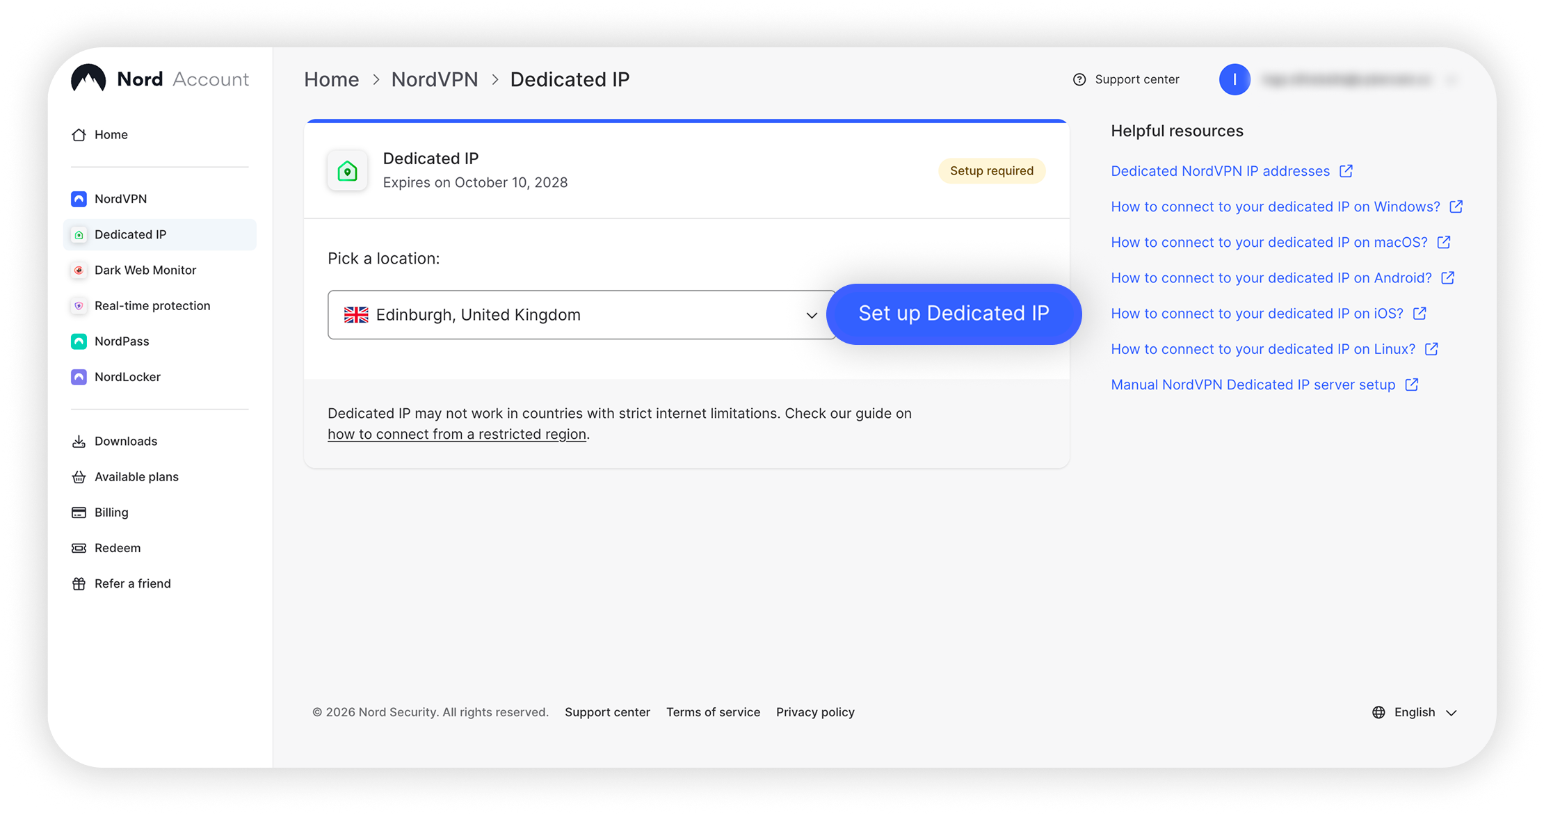Click the NordLocker purple icon
The height and width of the screenshot is (815, 1544).
tap(79, 377)
